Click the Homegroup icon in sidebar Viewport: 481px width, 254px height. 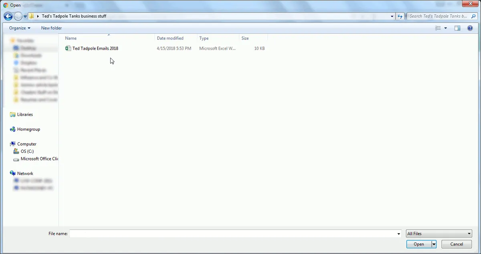click(13, 129)
